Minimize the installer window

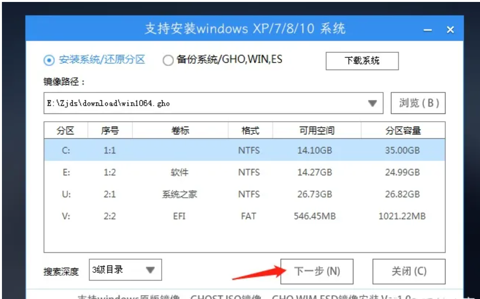pyautogui.click(x=427, y=30)
